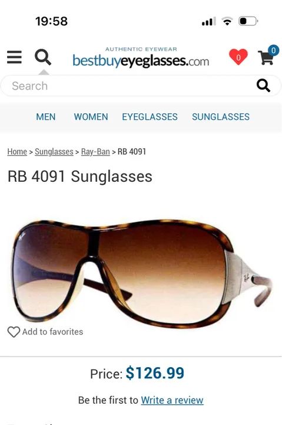
Task: Select the EYEGLASSES menu item
Action: coord(150,117)
